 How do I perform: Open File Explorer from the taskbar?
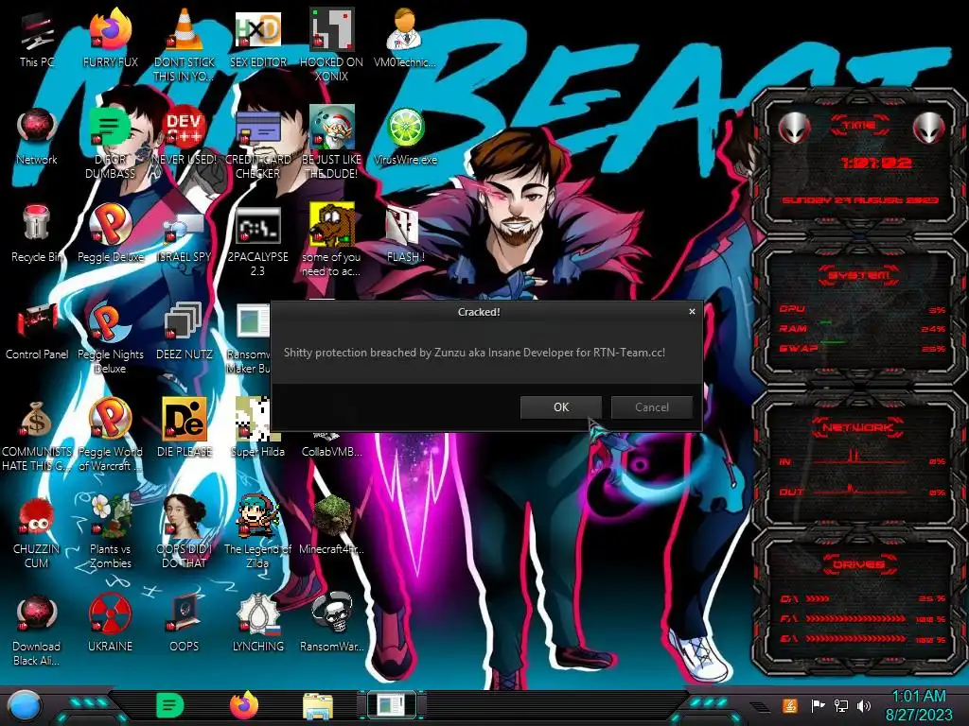(x=318, y=706)
